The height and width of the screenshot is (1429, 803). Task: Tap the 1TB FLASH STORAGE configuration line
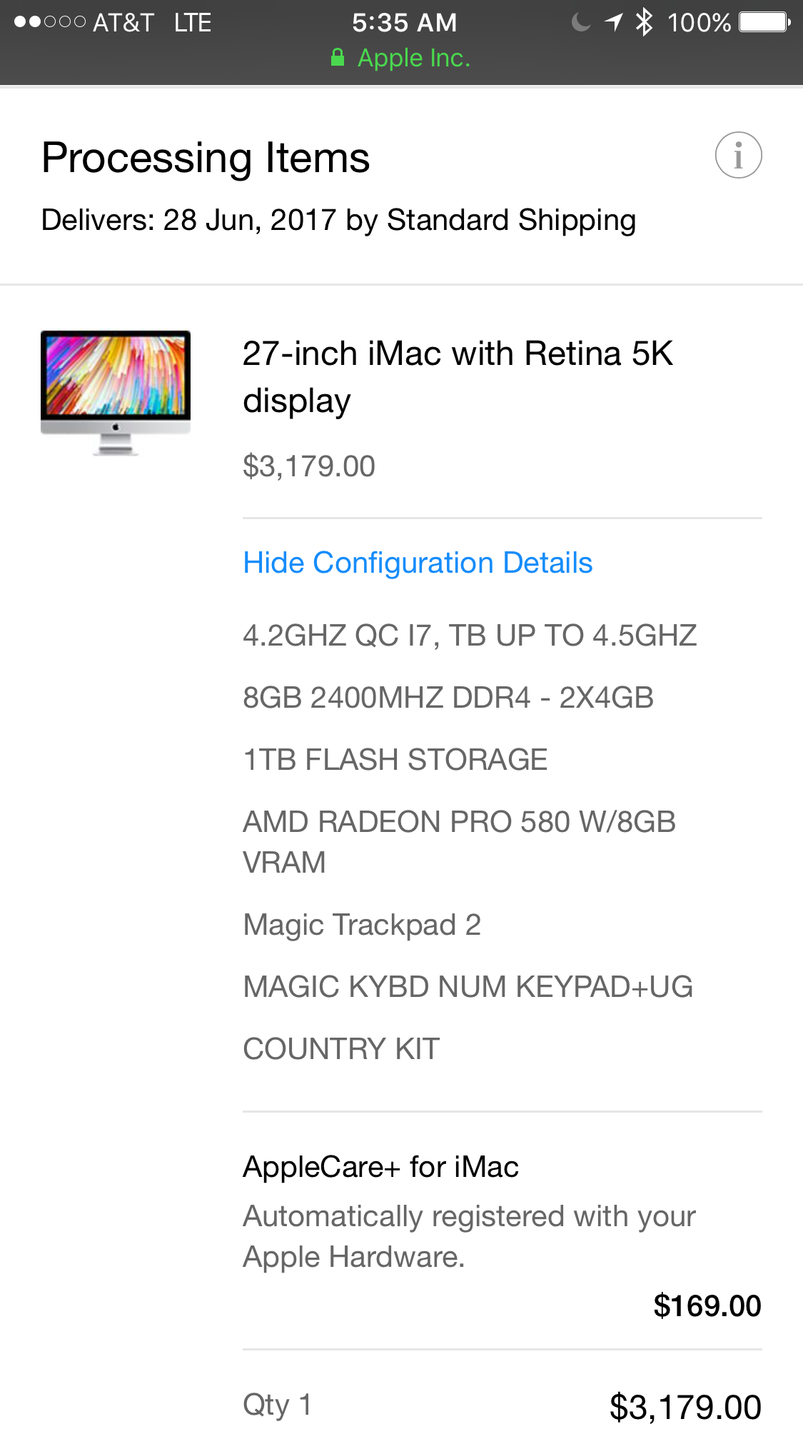tap(395, 760)
